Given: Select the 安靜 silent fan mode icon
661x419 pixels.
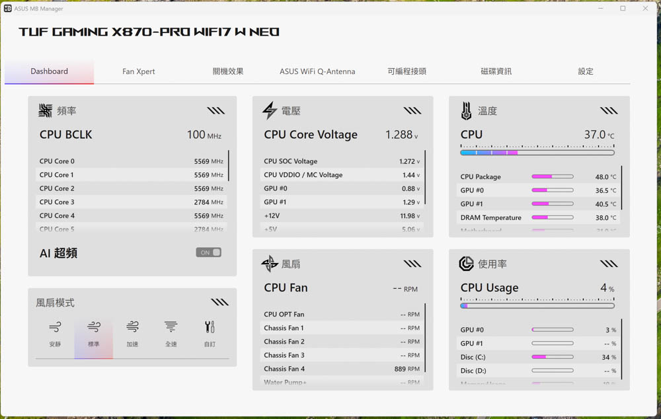Looking at the screenshot, I should pyautogui.click(x=55, y=327).
